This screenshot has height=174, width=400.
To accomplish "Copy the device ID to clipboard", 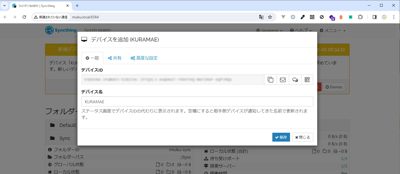I will tap(270, 80).
